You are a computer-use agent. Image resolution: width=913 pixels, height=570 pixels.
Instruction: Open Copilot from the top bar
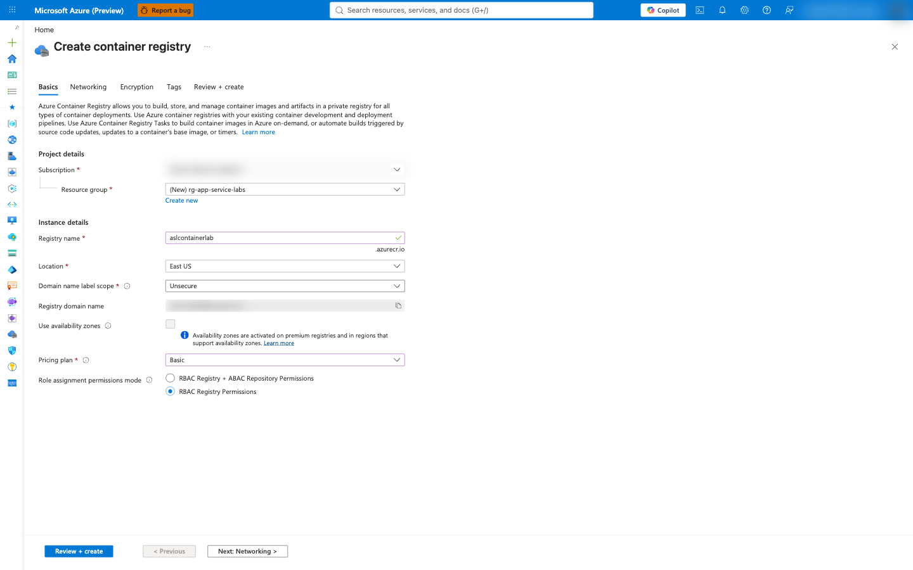663,10
